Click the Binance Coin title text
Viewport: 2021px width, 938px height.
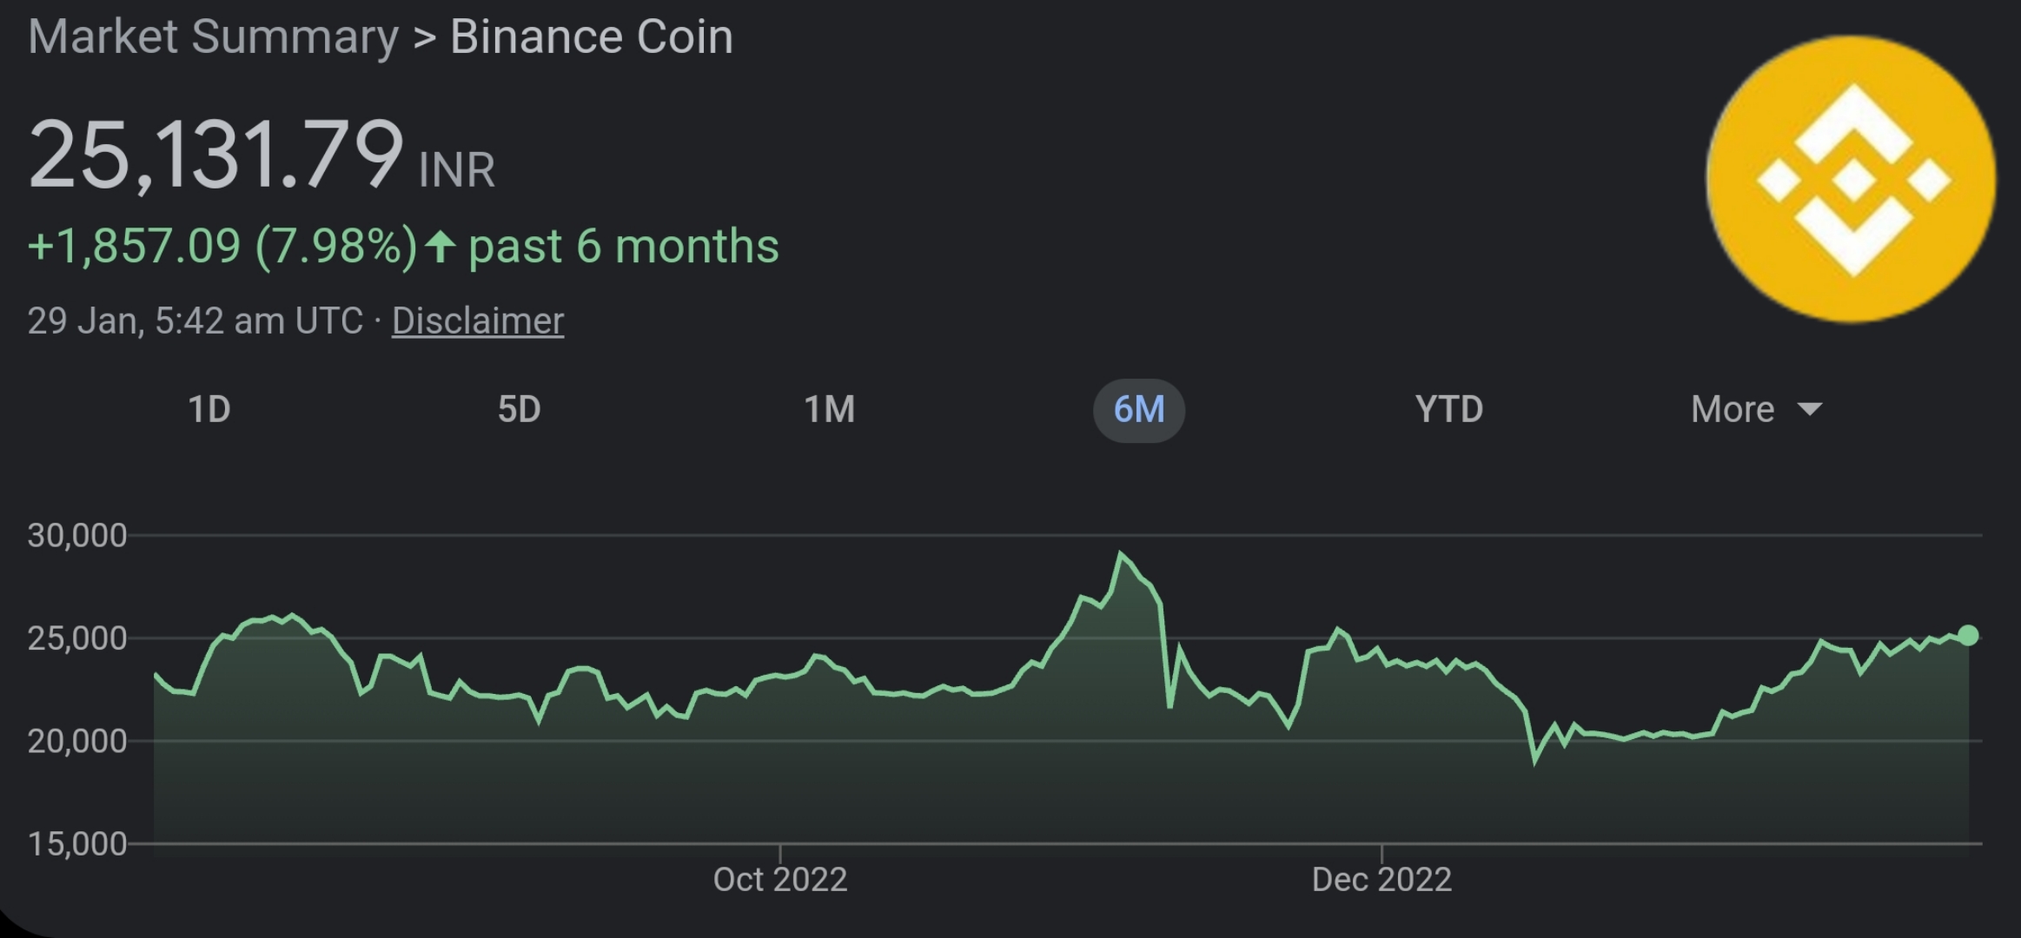pyautogui.click(x=590, y=36)
